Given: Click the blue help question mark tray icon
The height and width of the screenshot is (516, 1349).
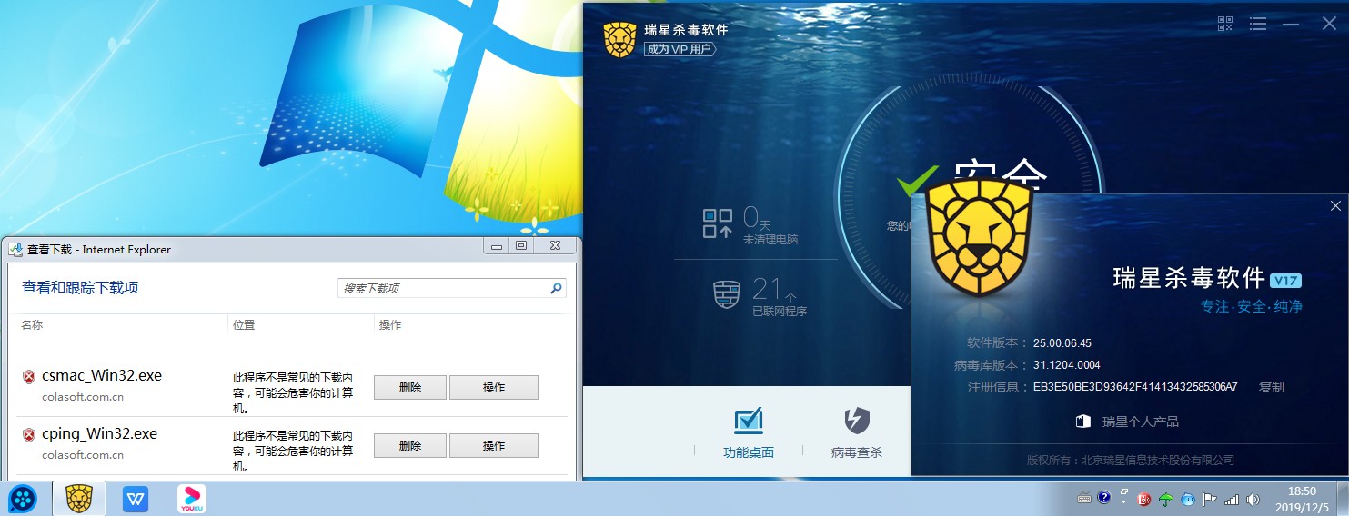Looking at the screenshot, I should tap(1104, 498).
